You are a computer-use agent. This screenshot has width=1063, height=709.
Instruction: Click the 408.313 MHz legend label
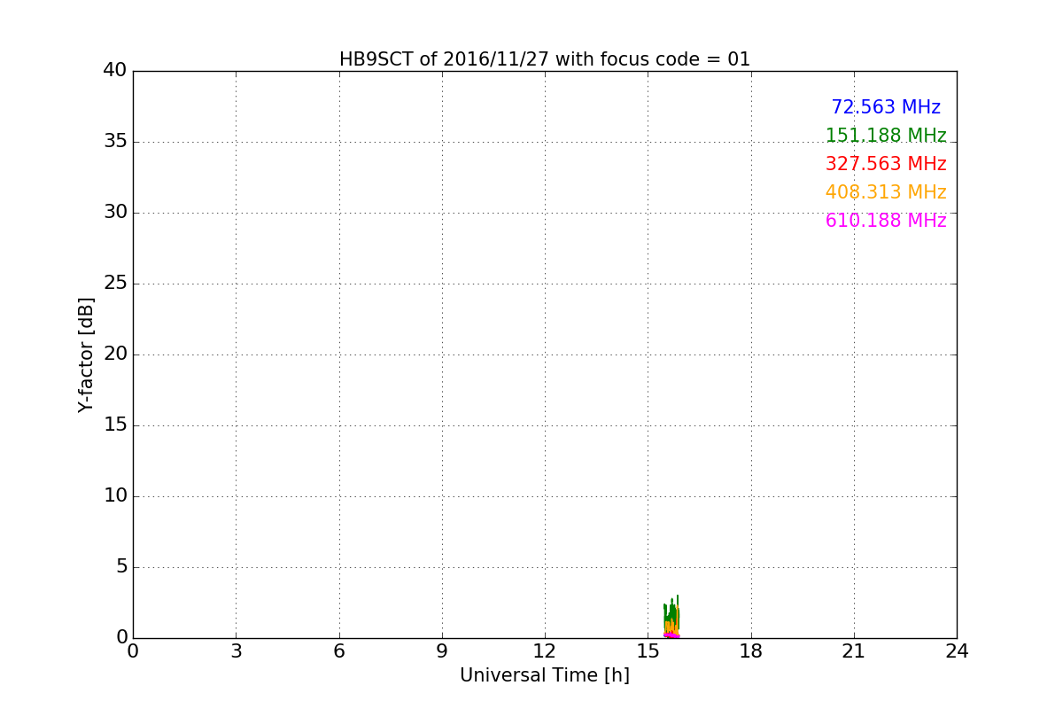(886, 192)
